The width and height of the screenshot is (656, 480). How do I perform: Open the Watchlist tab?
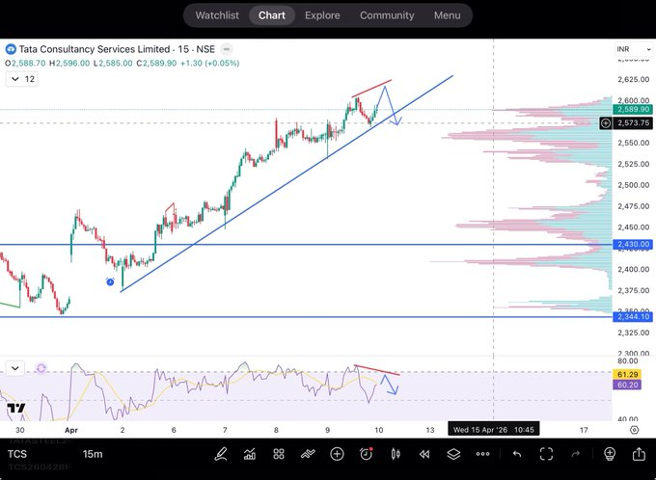tap(217, 15)
